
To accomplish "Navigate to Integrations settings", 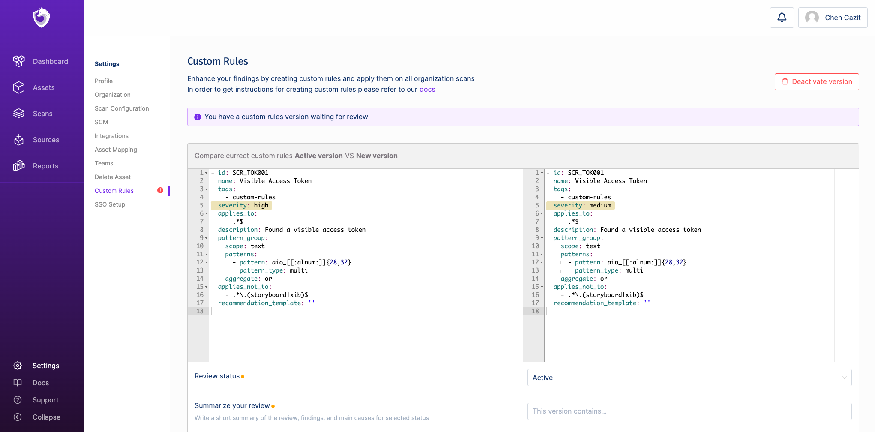I will tap(111, 136).
